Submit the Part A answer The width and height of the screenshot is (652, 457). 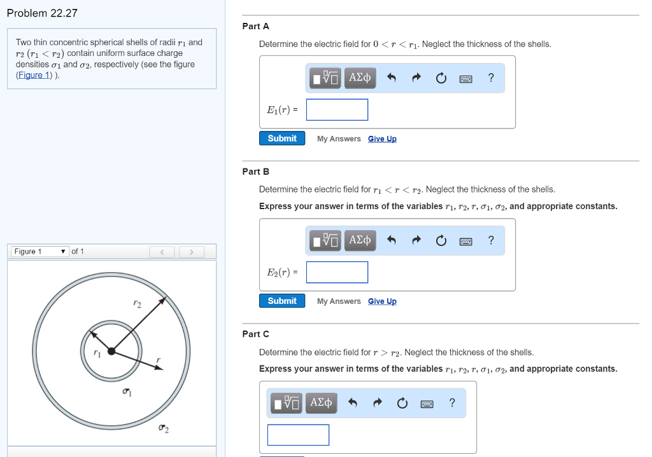tap(282, 139)
